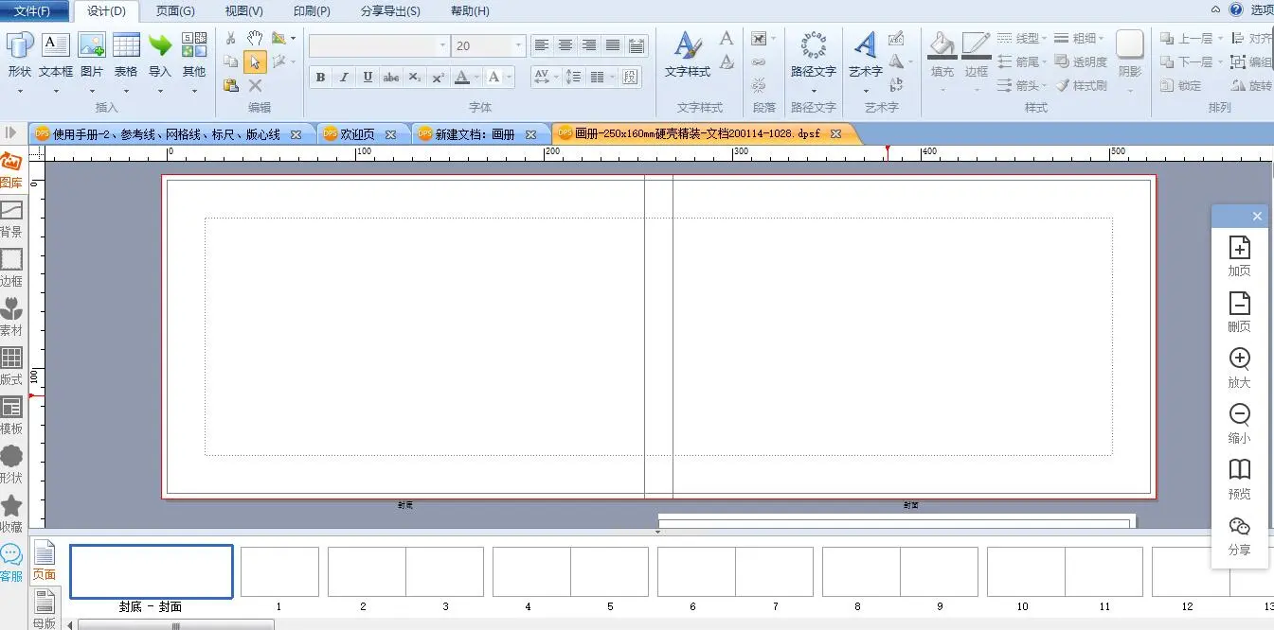Screen dimensions: 1274x630
Task: Expand the 形状 shape dropdown arrow
Action: point(20,92)
